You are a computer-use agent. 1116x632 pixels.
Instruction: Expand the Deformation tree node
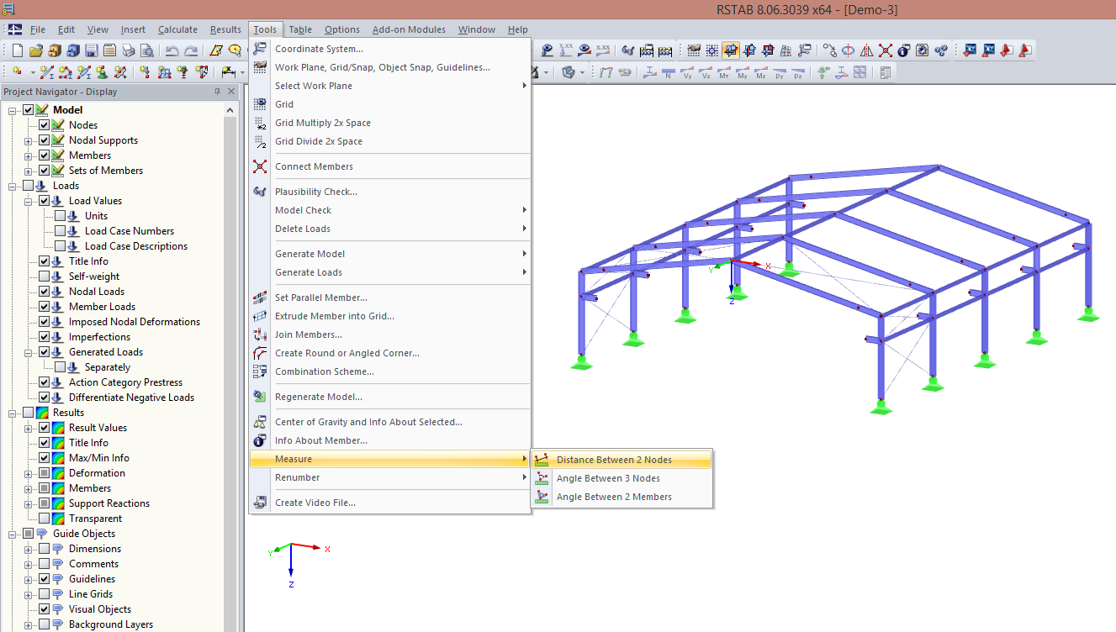tap(29, 473)
